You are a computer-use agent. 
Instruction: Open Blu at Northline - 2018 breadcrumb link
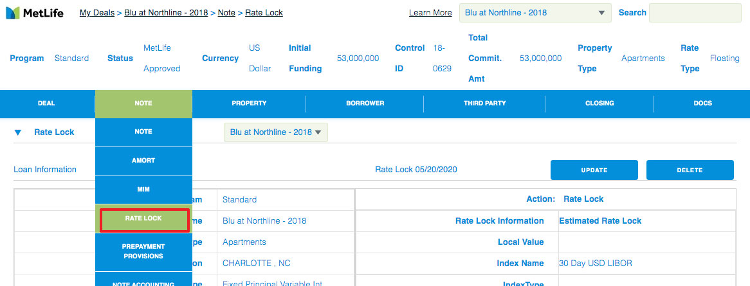point(166,13)
